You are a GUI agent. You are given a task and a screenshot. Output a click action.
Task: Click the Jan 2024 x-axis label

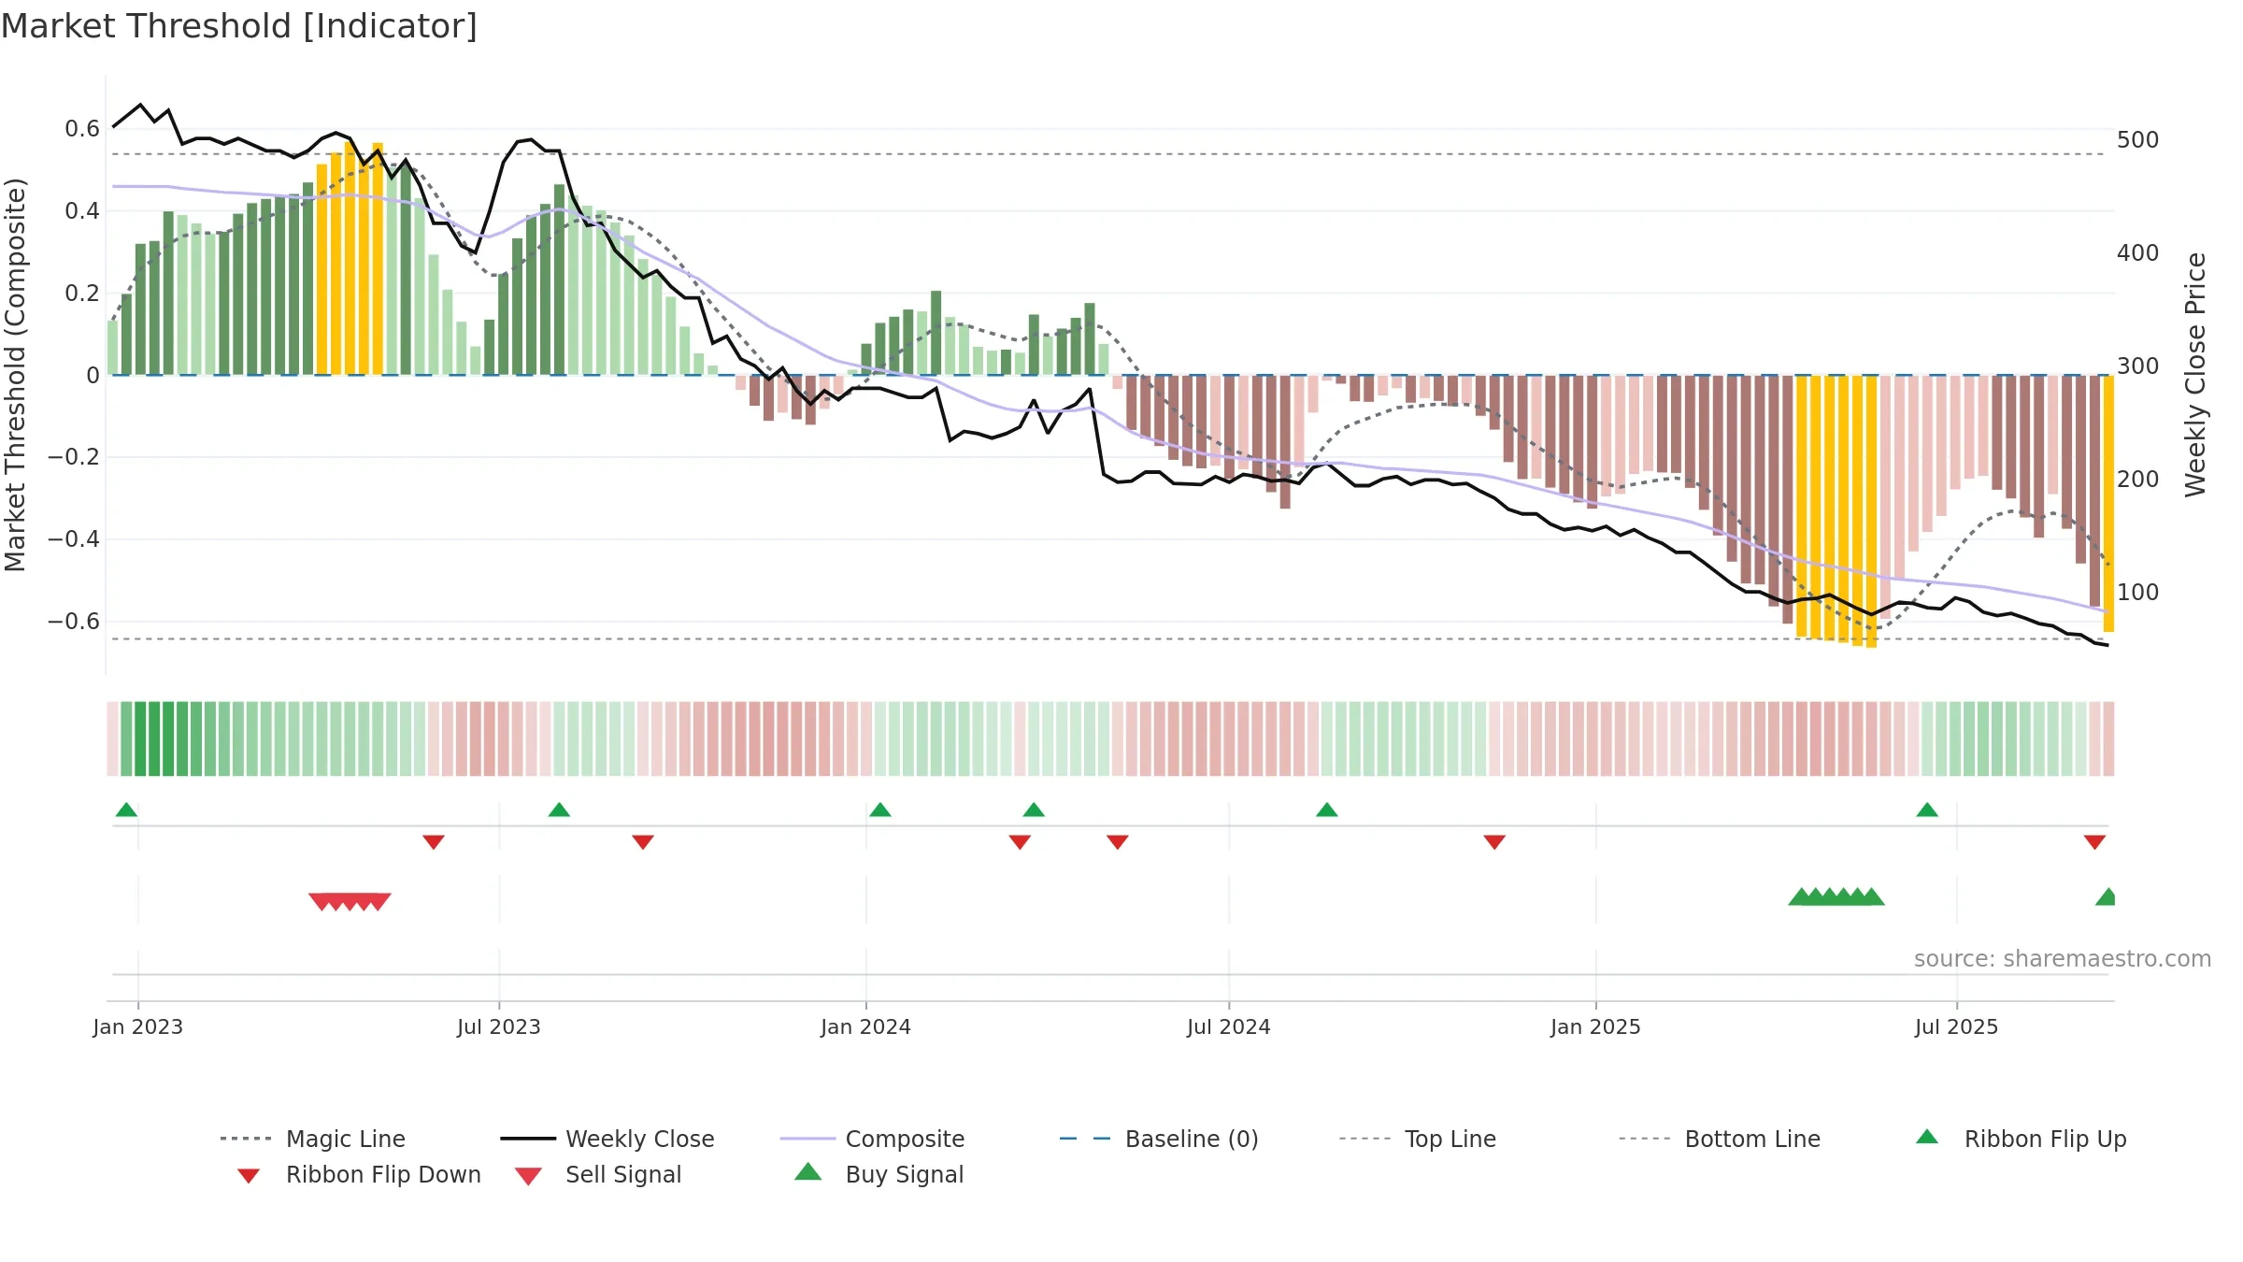tap(866, 1027)
